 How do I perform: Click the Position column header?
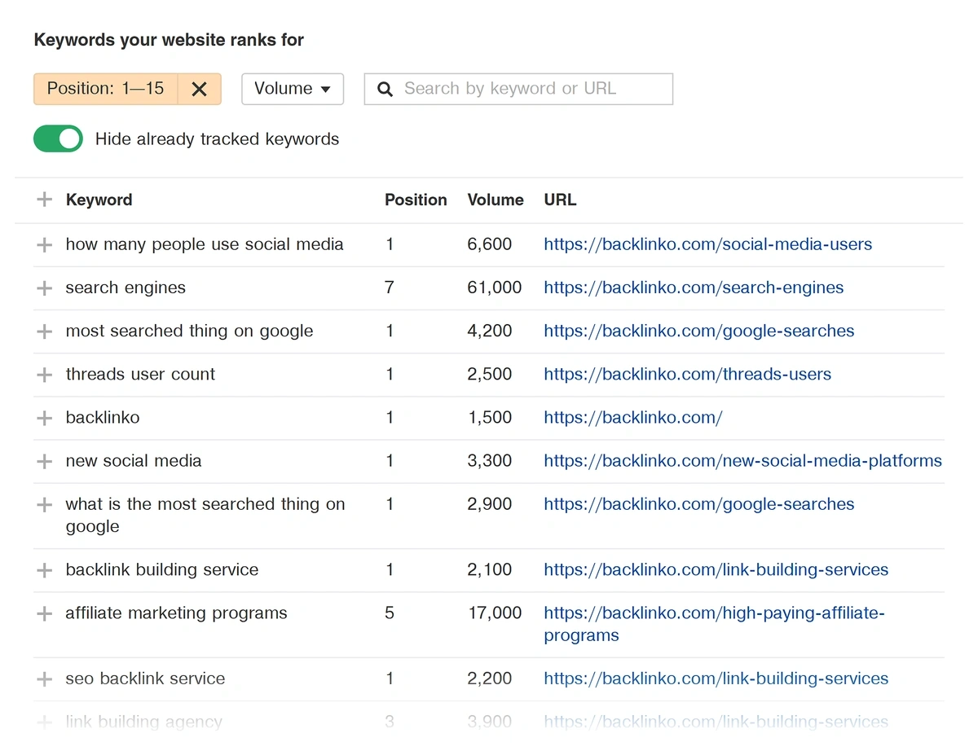click(x=416, y=200)
